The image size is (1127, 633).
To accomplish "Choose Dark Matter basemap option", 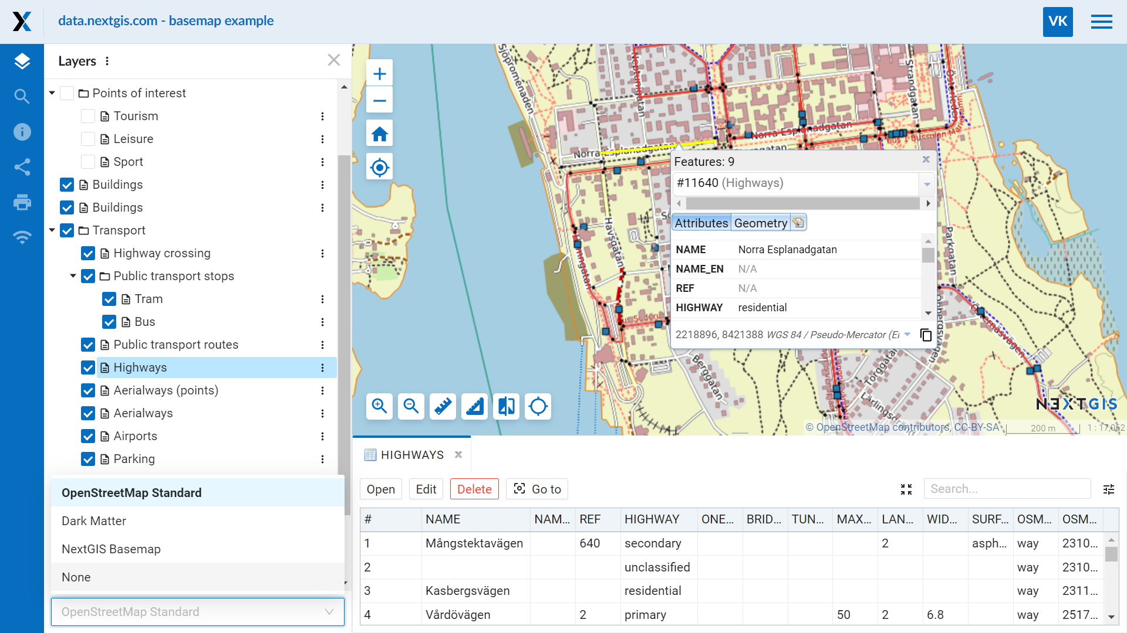I will 198,521.
